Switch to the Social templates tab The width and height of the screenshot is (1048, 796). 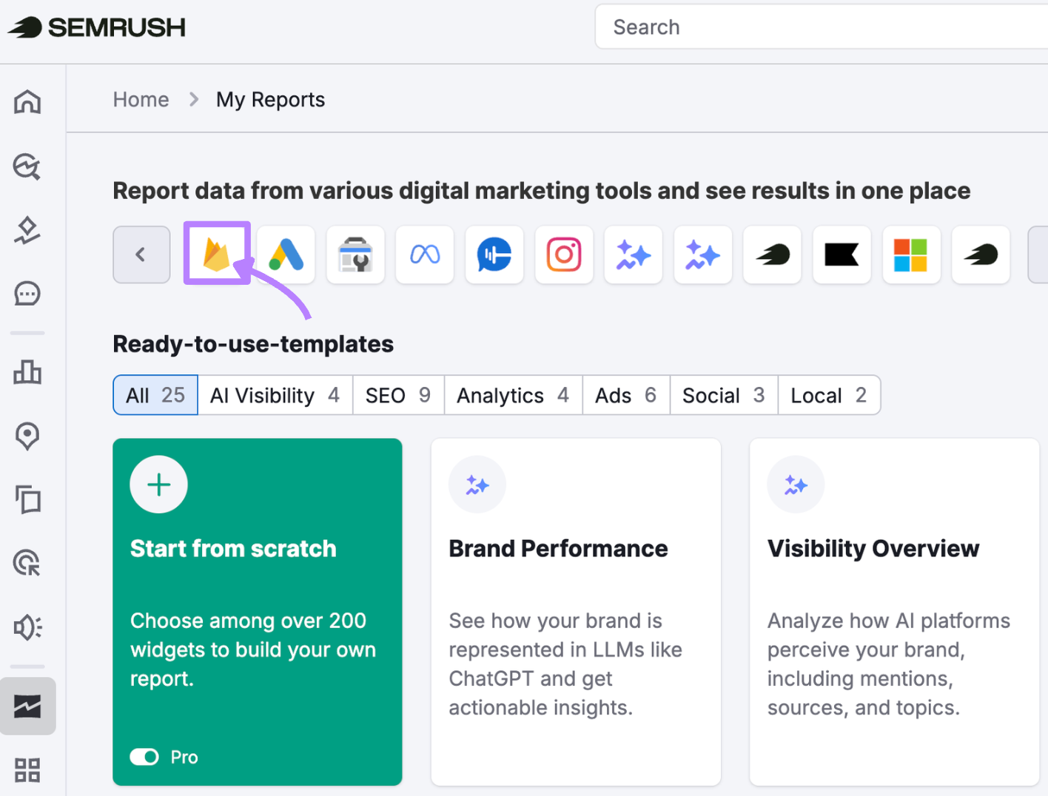[724, 395]
